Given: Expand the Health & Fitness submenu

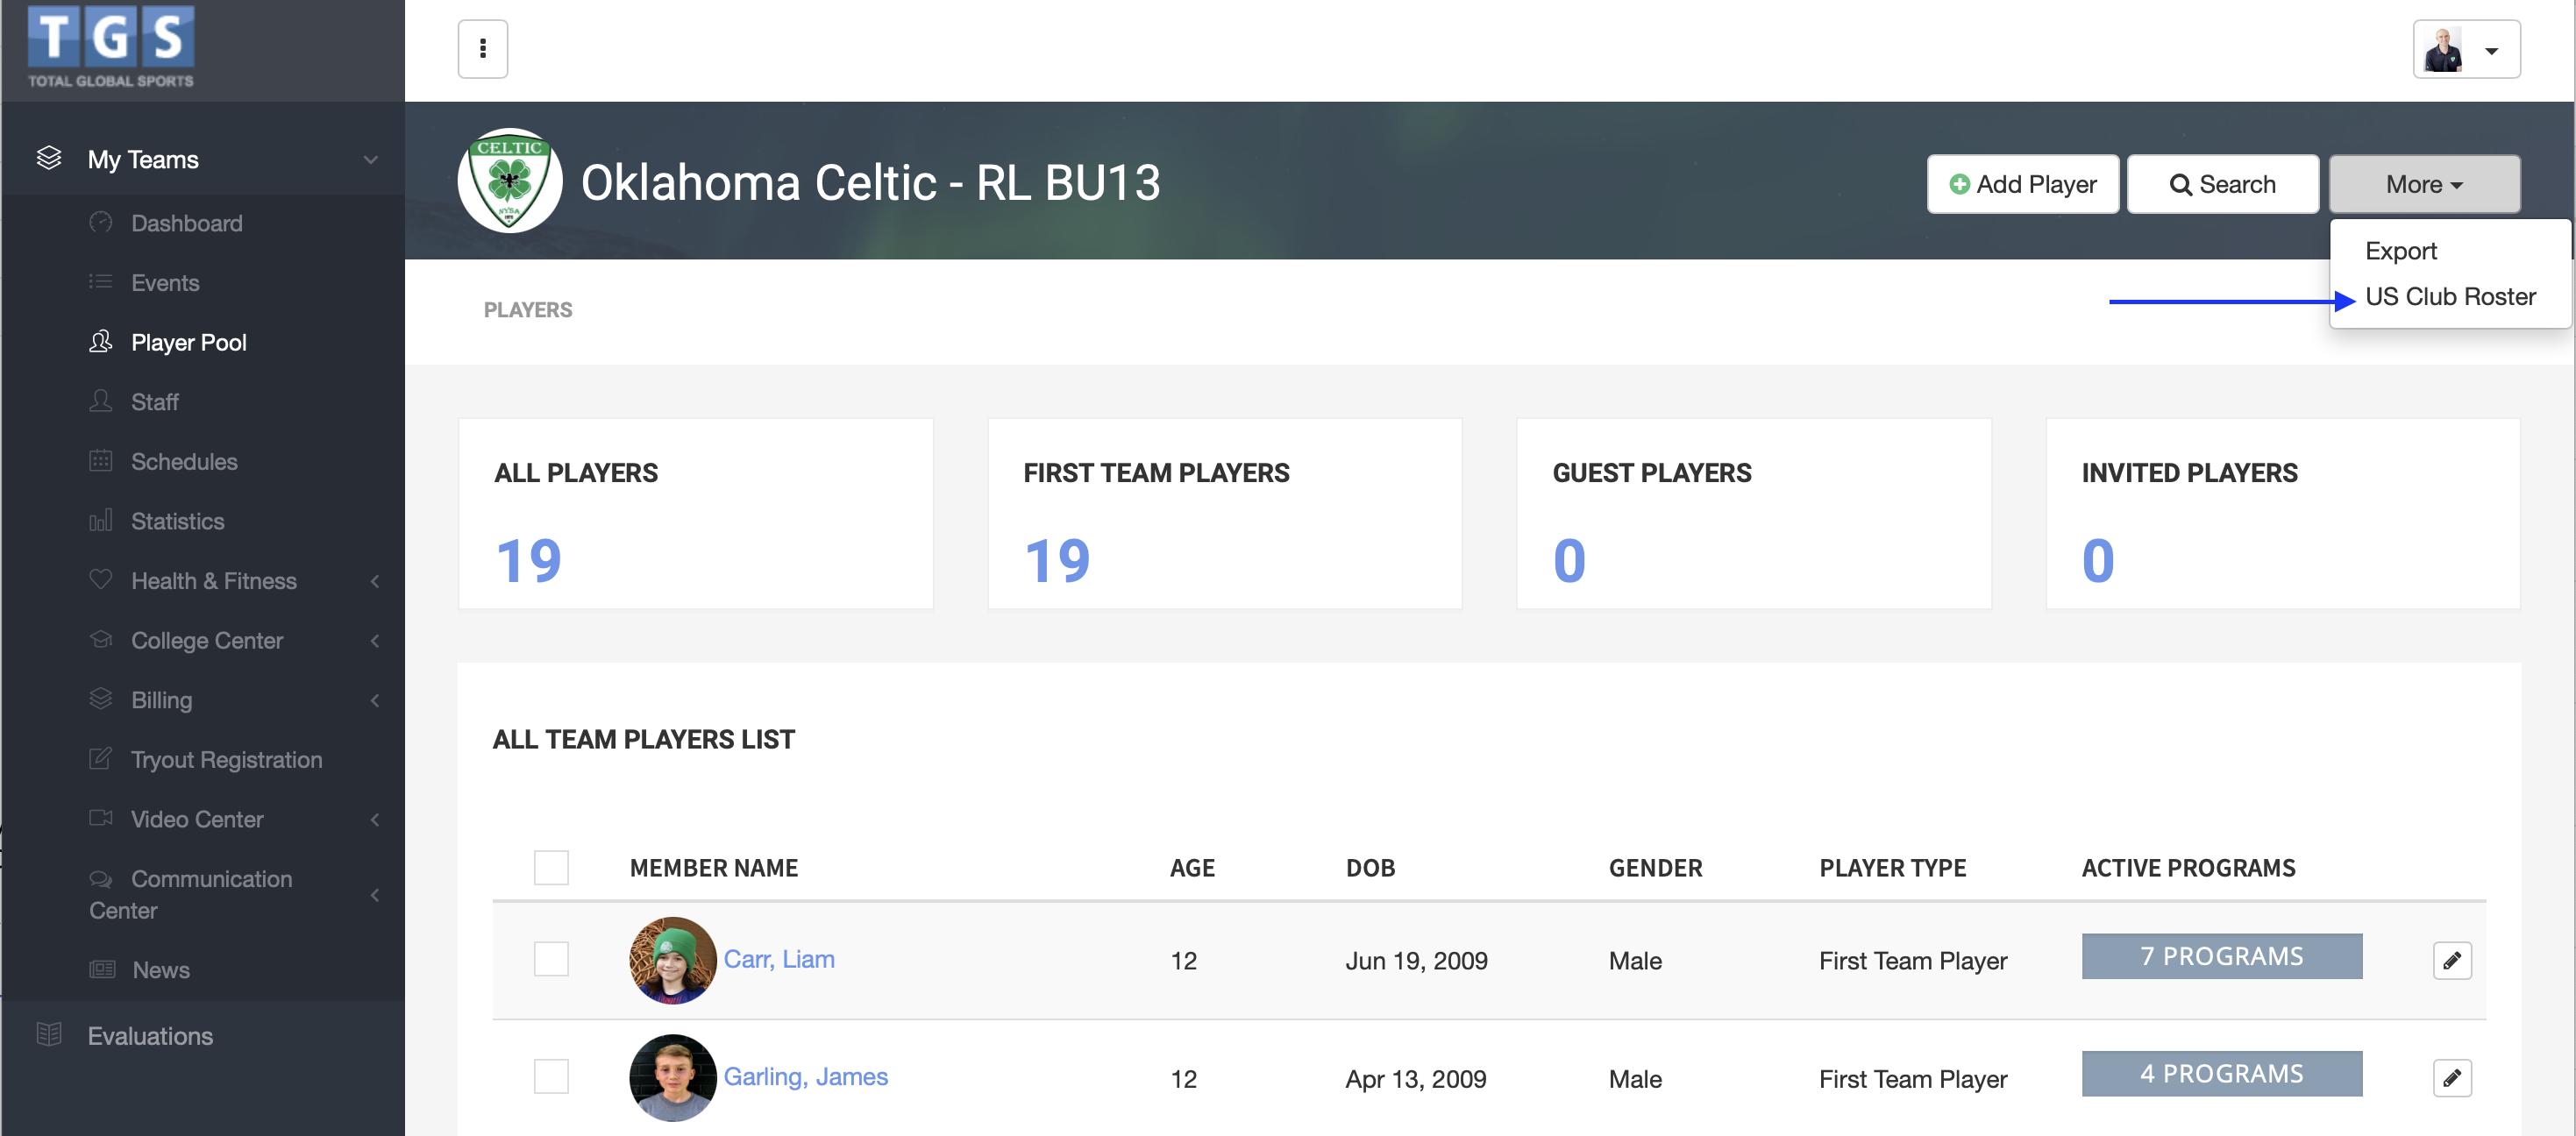Looking at the screenshot, I should coord(374,581).
